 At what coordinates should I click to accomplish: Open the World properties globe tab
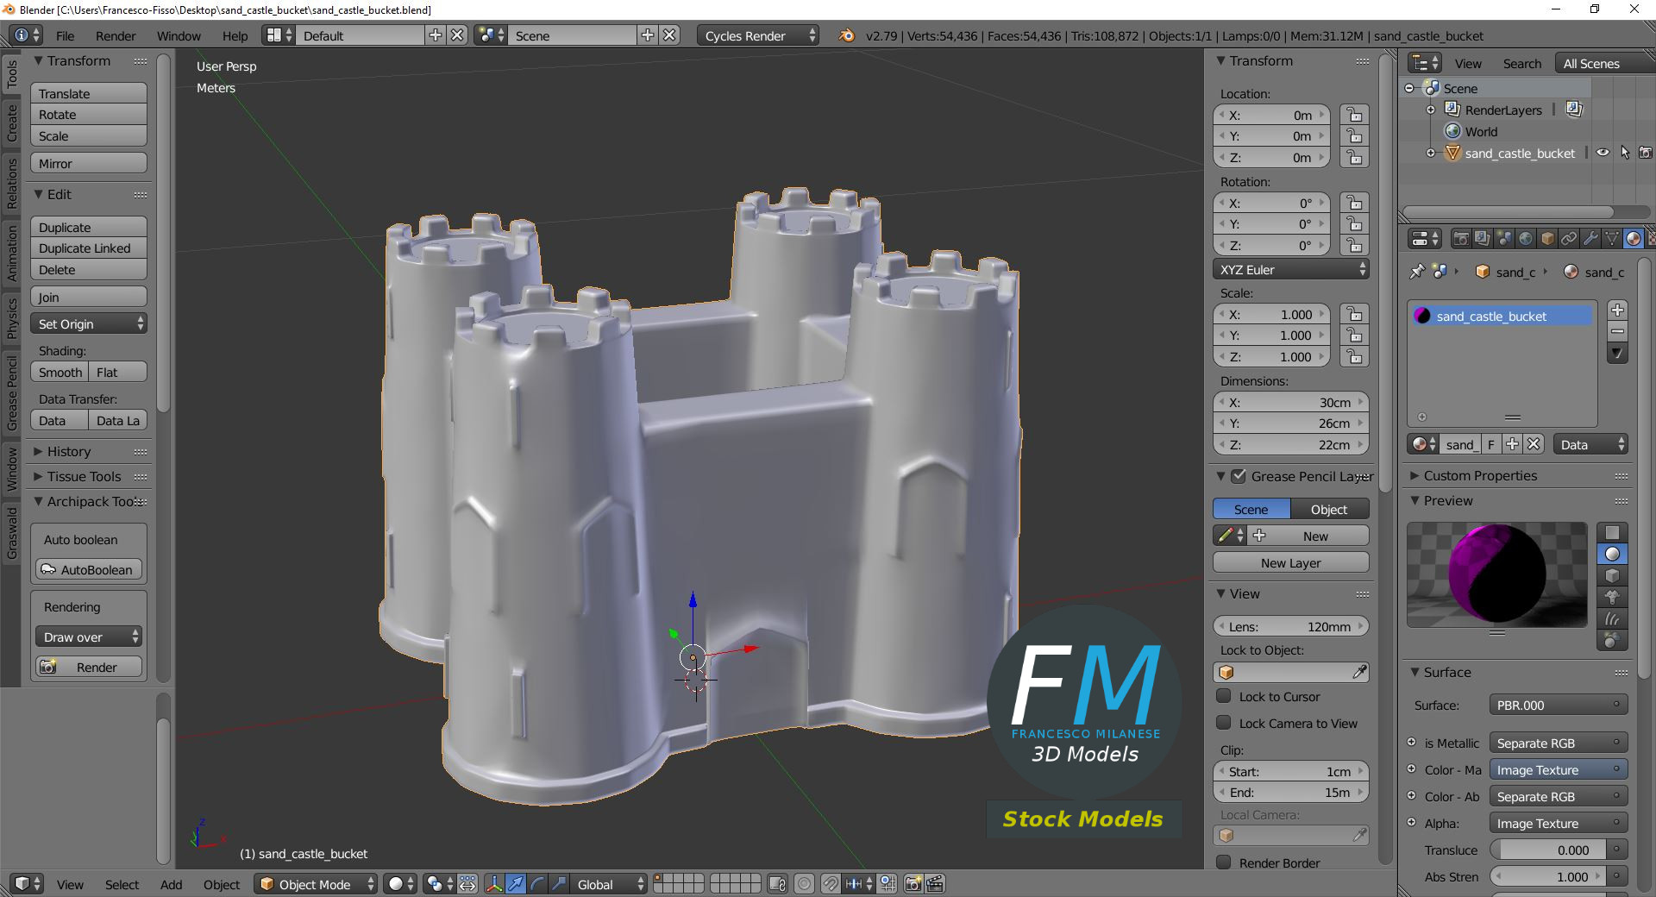pos(1526,239)
